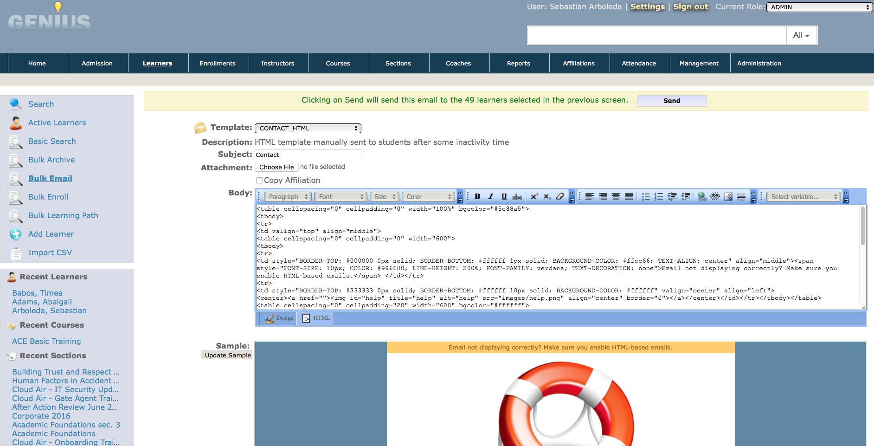Click the superscript icon
874x446 pixels.
tap(534, 197)
